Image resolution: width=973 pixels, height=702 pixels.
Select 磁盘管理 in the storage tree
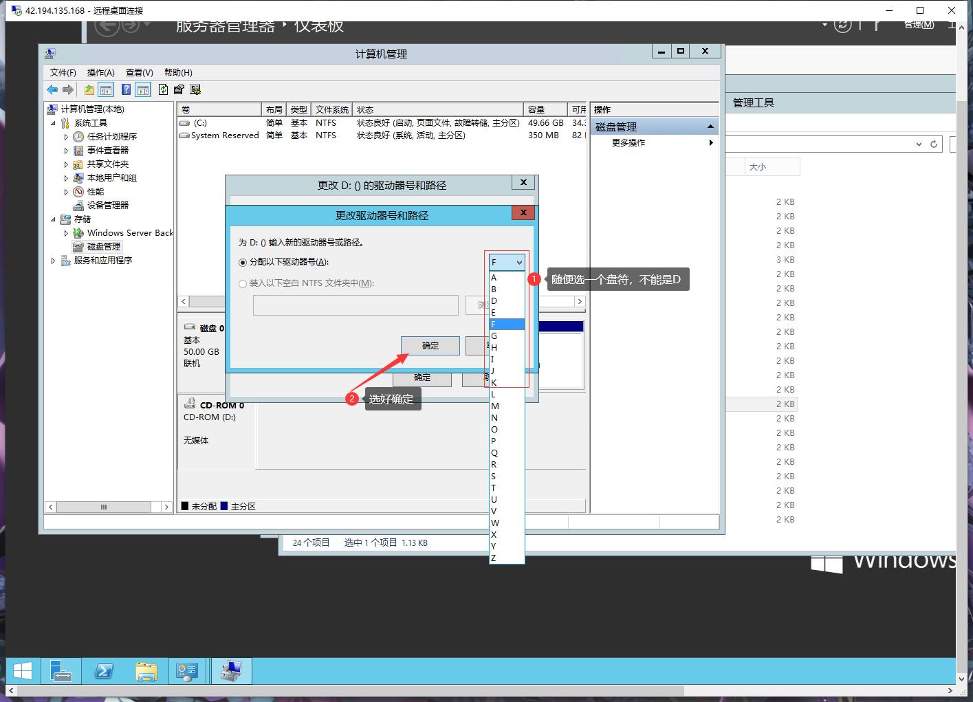102,246
